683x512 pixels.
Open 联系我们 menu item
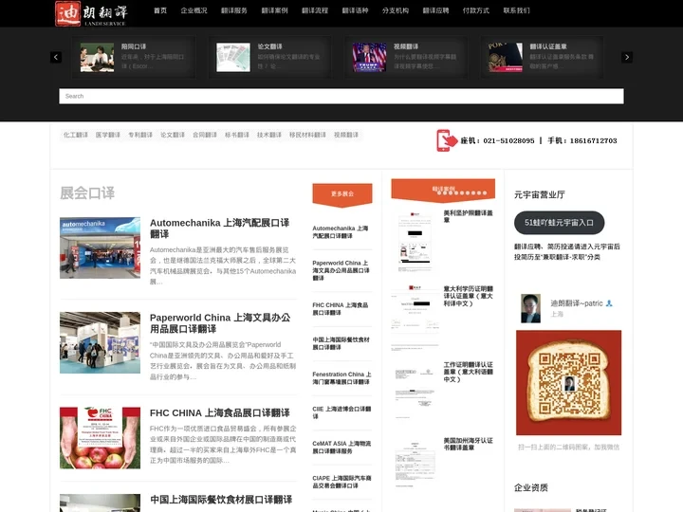pos(517,10)
